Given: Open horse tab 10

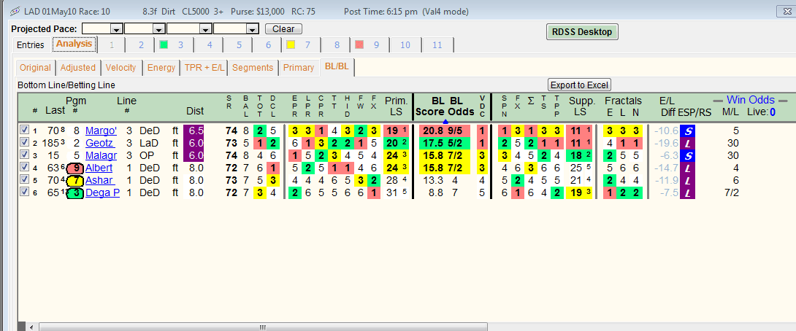Looking at the screenshot, I should click(x=405, y=45).
